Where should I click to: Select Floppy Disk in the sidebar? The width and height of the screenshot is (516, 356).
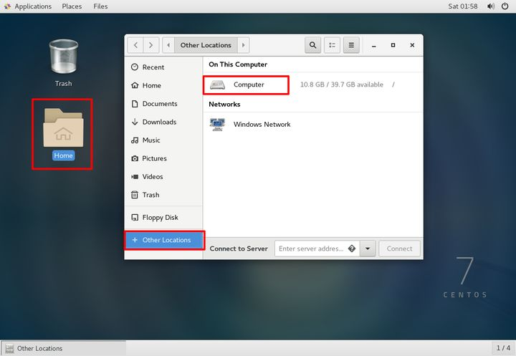[160, 218]
